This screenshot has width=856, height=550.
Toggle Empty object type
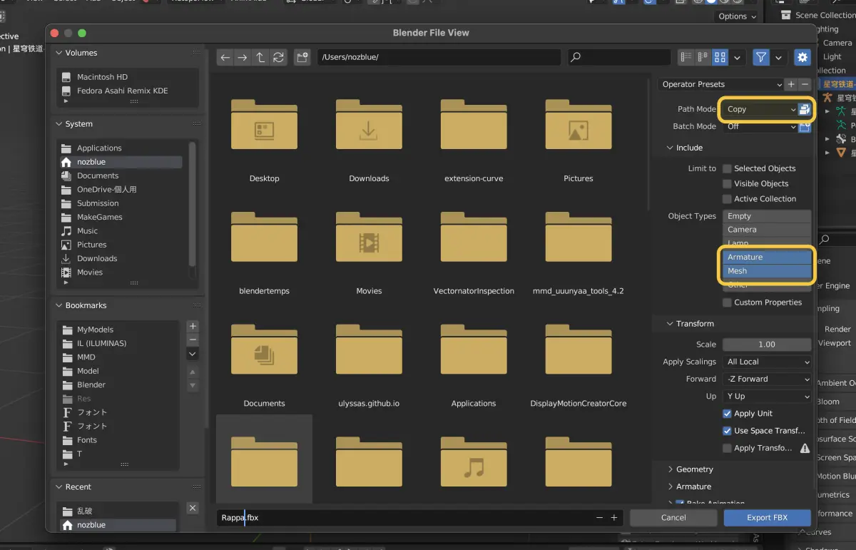click(767, 216)
